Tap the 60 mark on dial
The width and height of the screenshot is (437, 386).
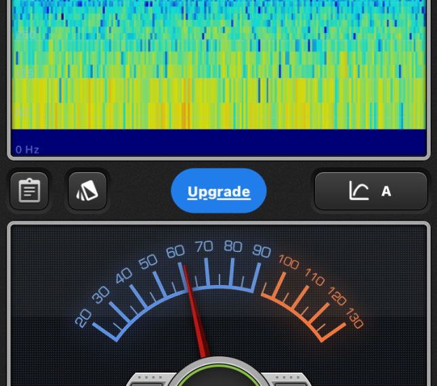[x=175, y=252]
